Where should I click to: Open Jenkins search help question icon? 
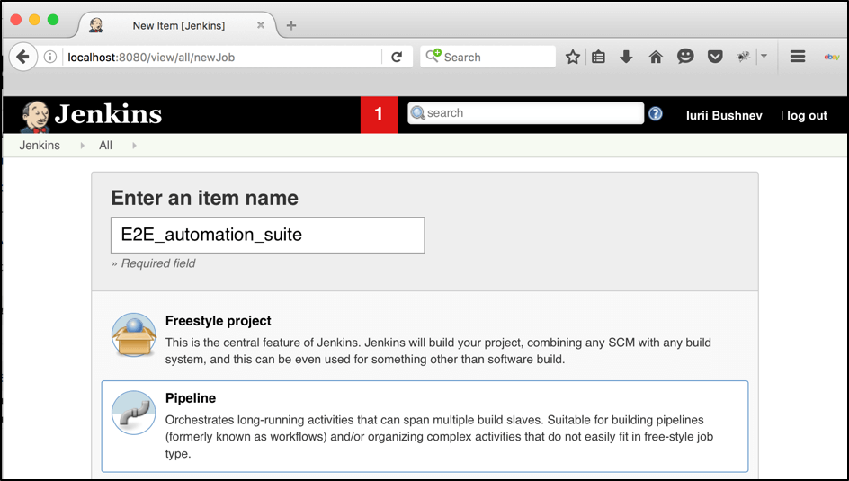click(655, 113)
